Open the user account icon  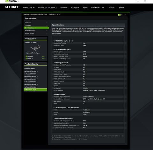145,1
